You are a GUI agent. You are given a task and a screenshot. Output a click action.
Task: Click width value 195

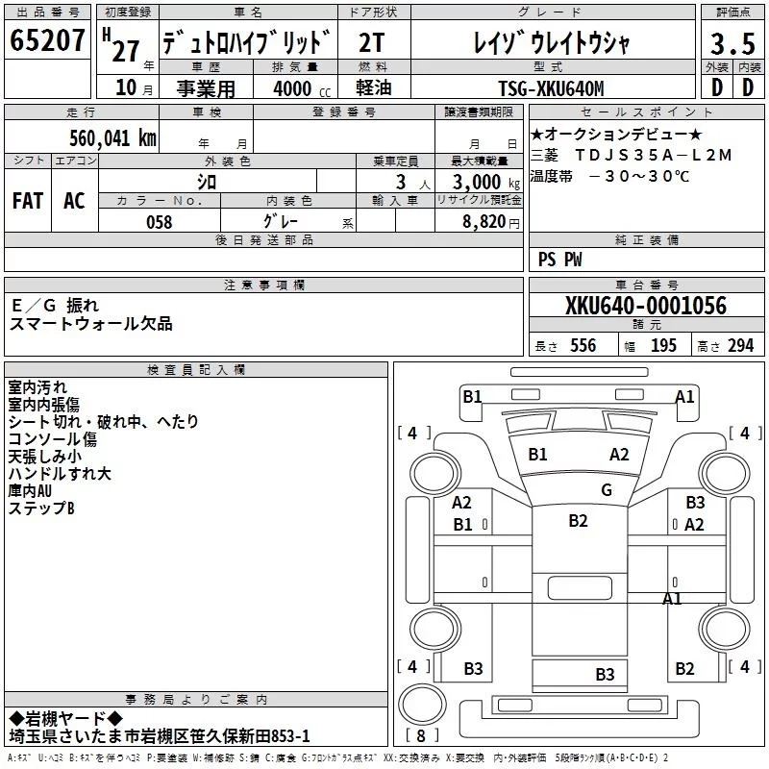[x=663, y=345]
